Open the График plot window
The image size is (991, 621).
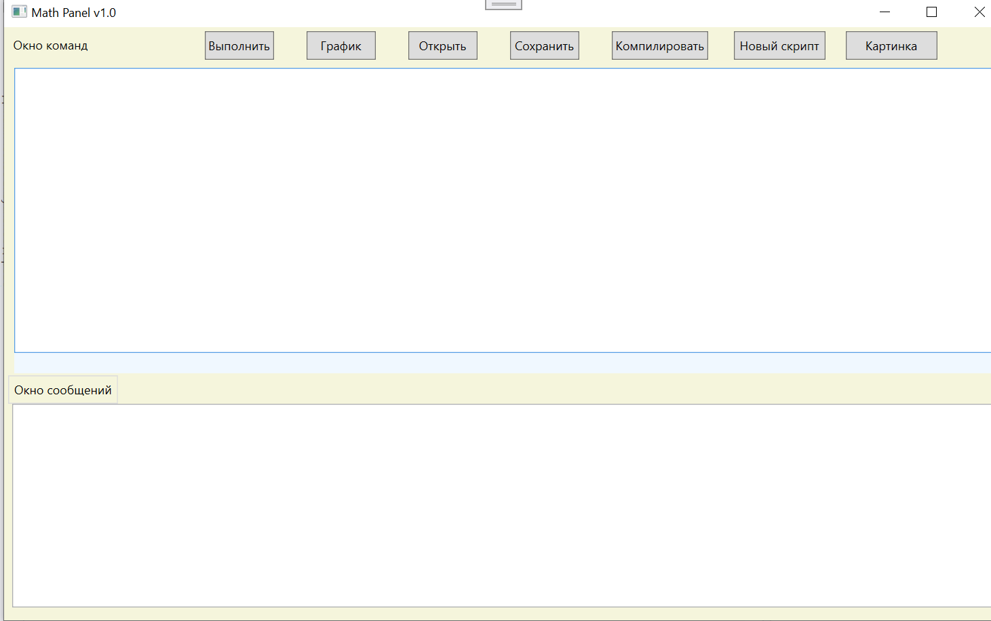click(341, 46)
